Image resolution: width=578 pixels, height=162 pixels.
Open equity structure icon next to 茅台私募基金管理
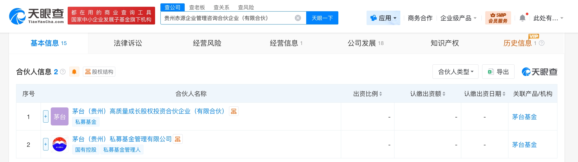point(178,139)
